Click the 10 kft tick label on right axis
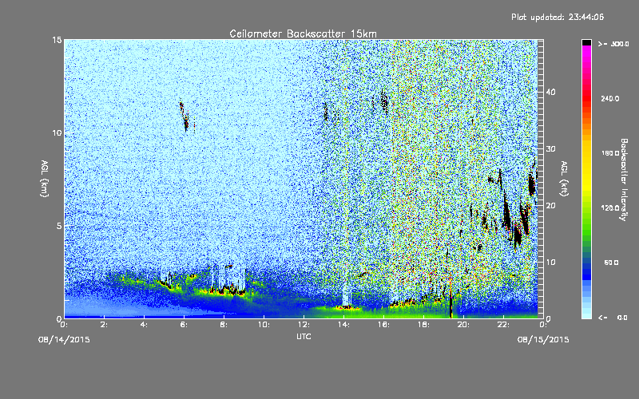 550,263
